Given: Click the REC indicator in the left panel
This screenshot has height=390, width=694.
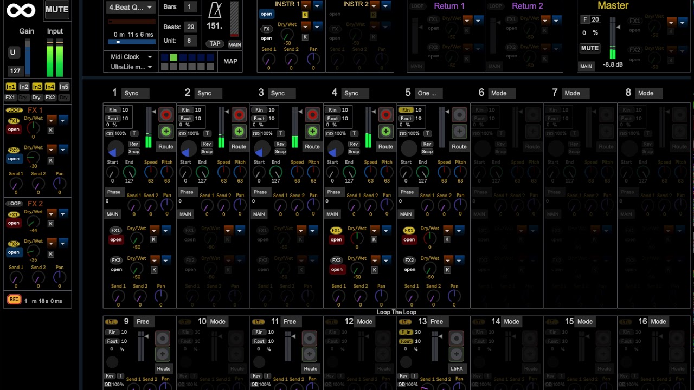Looking at the screenshot, I should (14, 300).
